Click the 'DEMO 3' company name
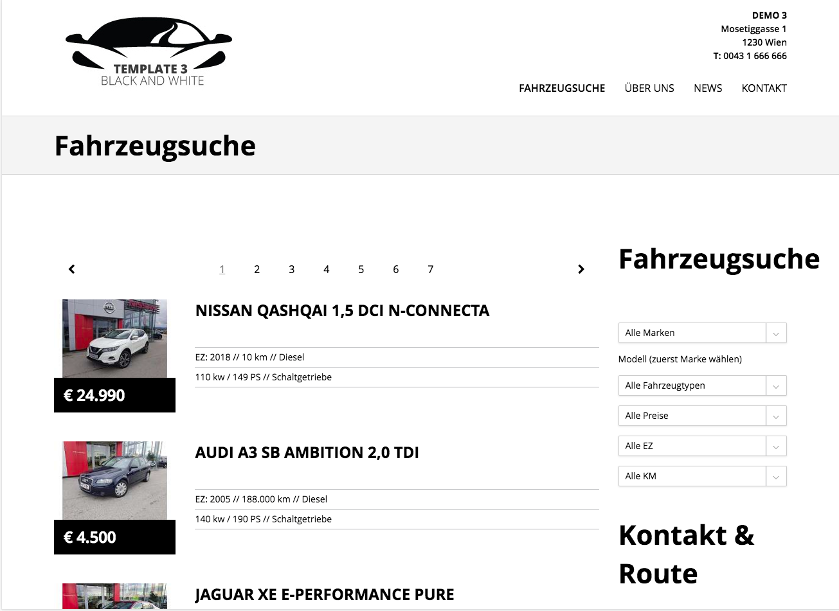This screenshot has height=611, width=839. click(x=769, y=15)
